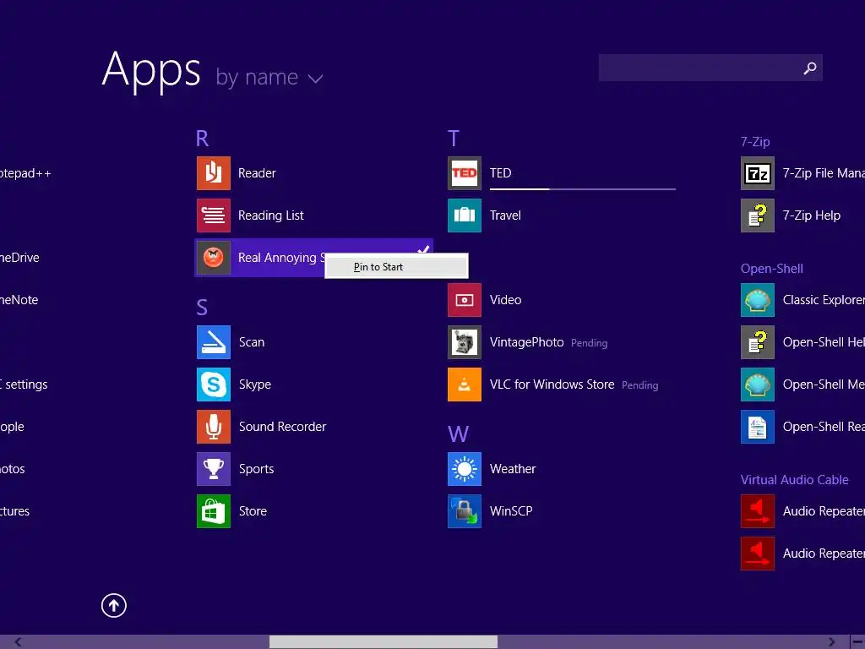The image size is (865, 649).
Task: Click the 'WinSCP' label
Action: coord(511,511)
